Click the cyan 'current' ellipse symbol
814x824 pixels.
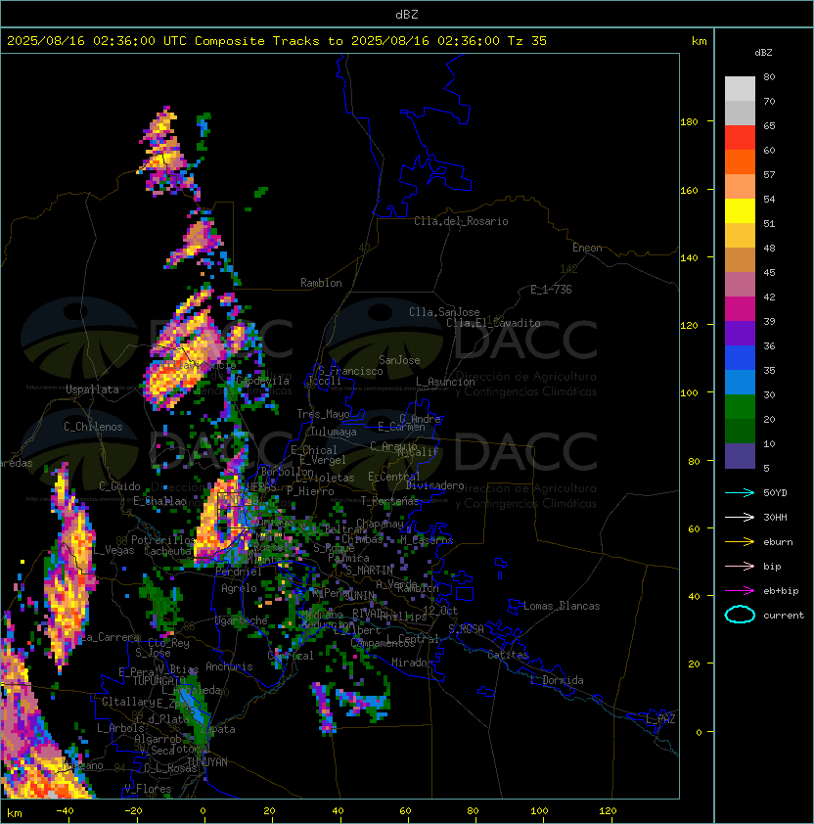pyautogui.click(x=740, y=615)
